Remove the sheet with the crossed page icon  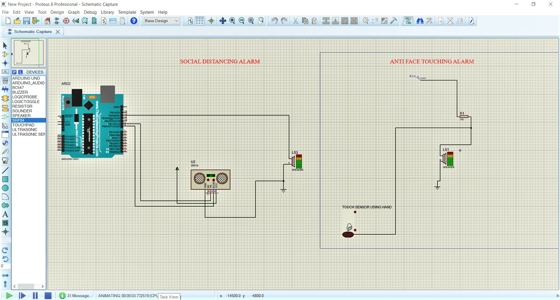pyautogui.click(x=450, y=21)
